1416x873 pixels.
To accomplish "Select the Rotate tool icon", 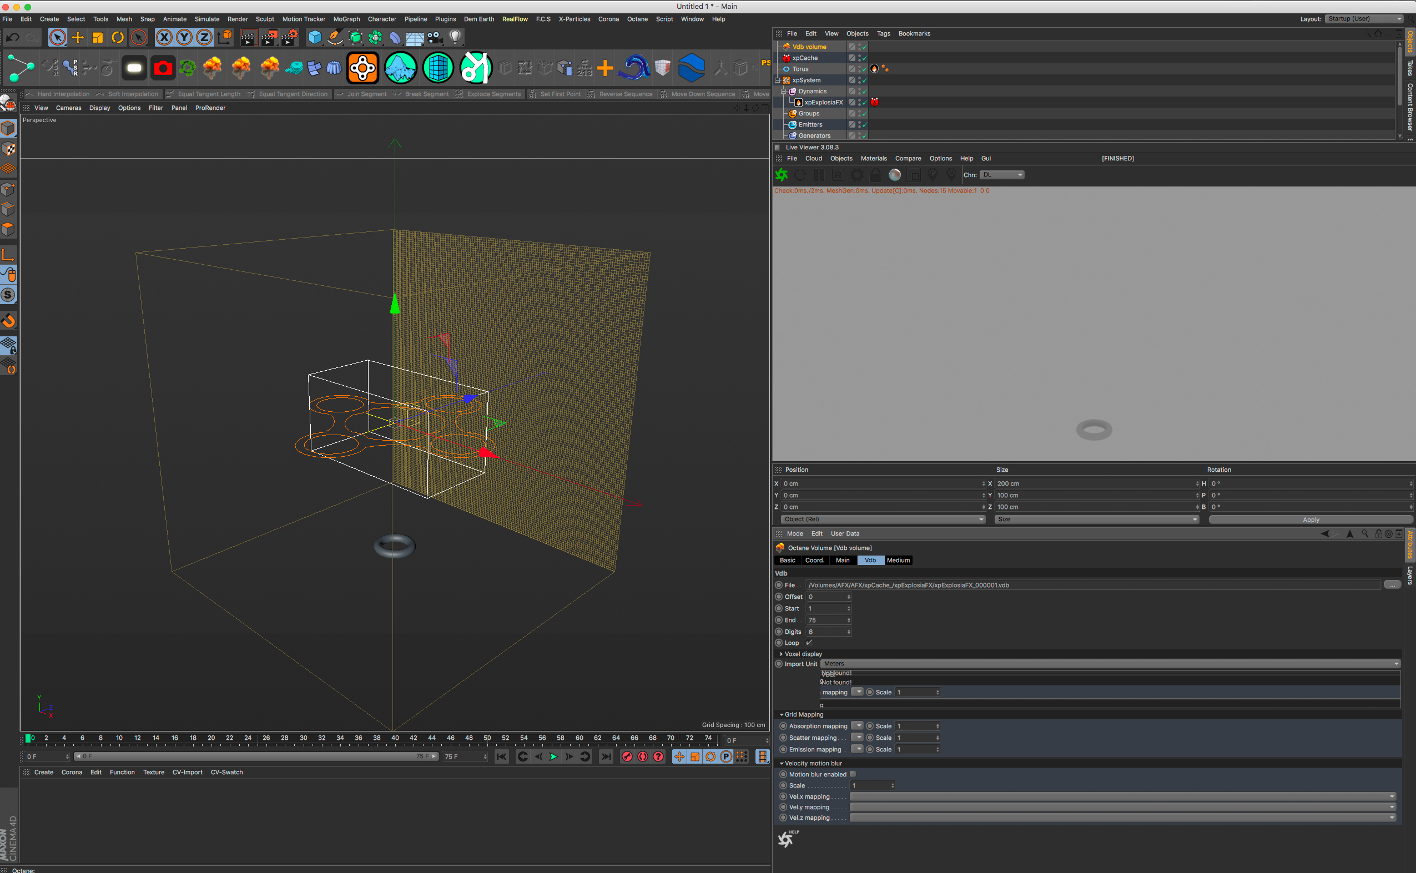I will tap(118, 38).
